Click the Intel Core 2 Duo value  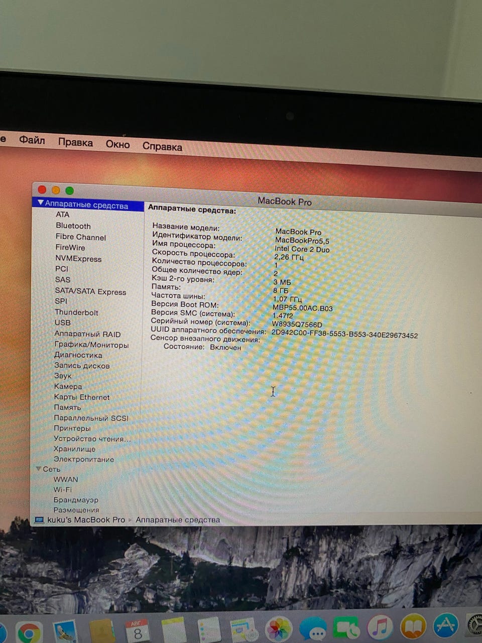[x=302, y=249]
